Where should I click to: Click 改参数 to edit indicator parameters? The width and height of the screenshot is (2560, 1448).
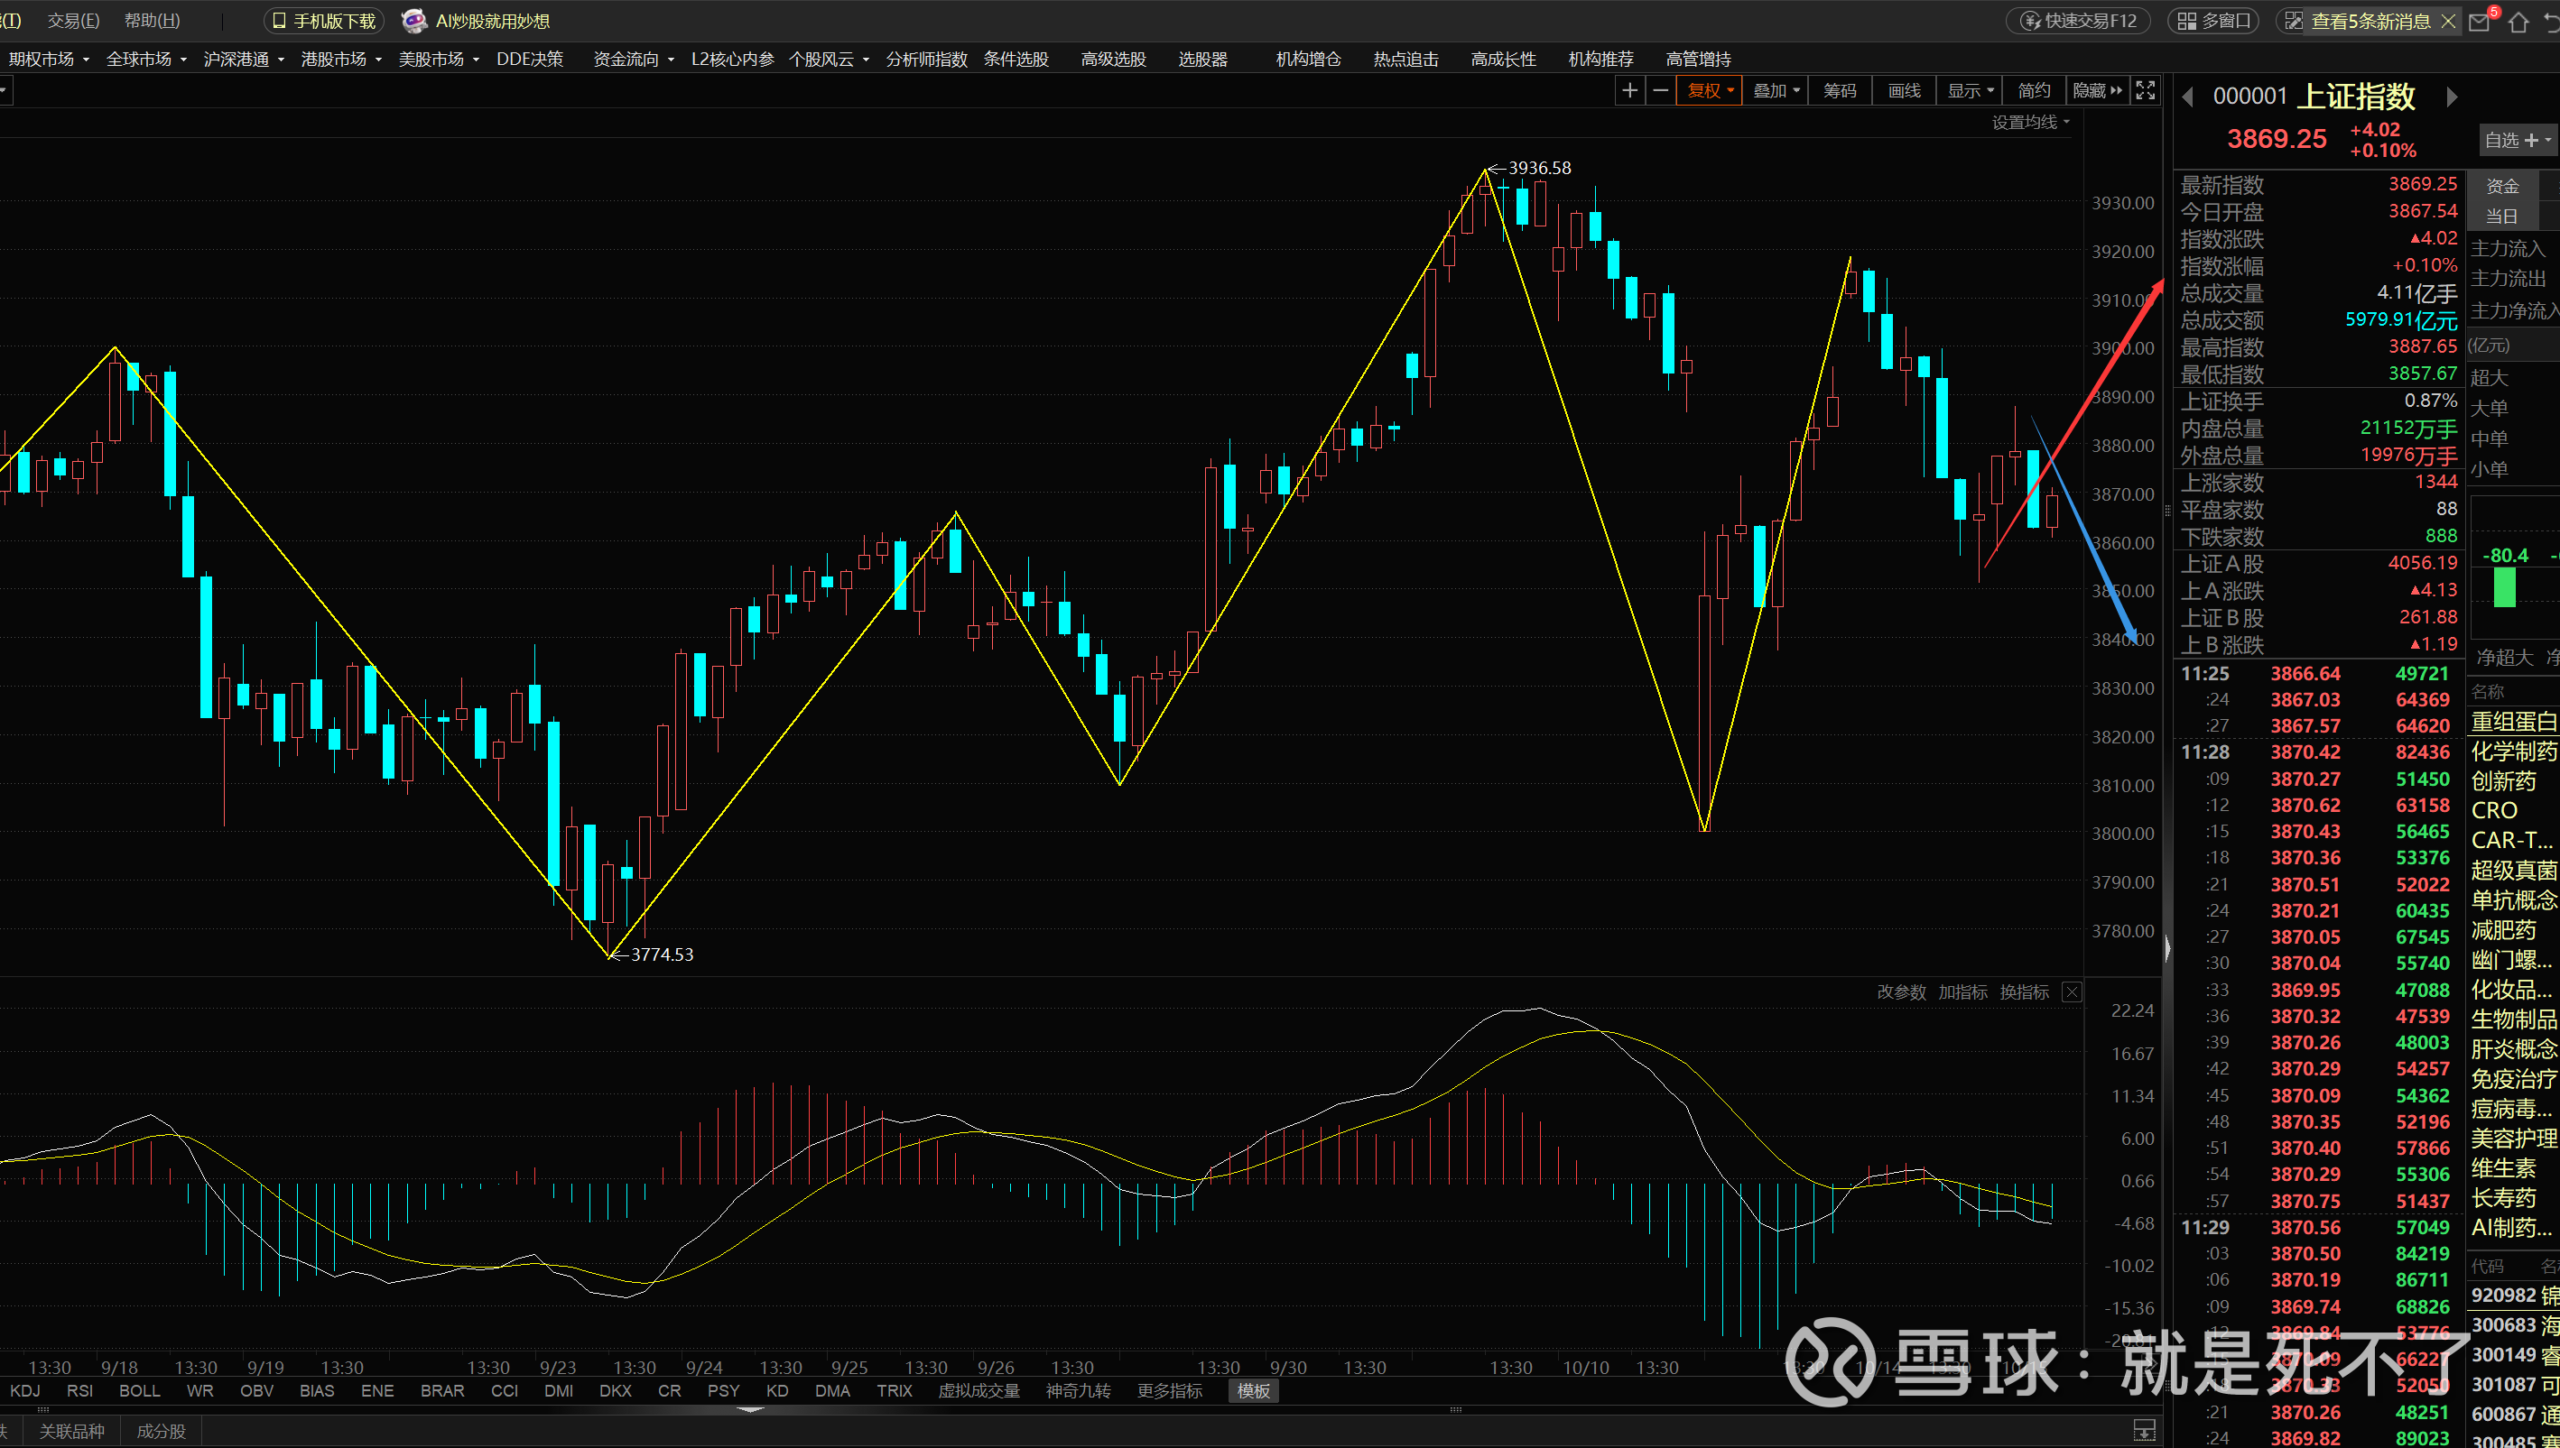point(1900,991)
